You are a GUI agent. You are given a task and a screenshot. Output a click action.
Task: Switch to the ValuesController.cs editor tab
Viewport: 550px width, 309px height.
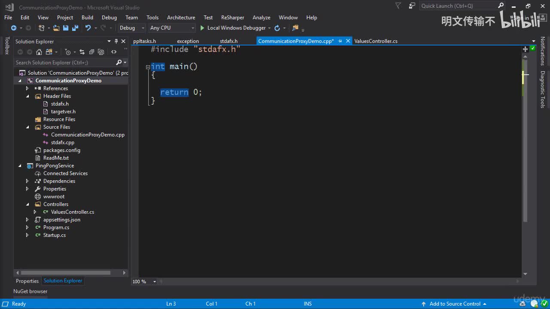pos(376,41)
